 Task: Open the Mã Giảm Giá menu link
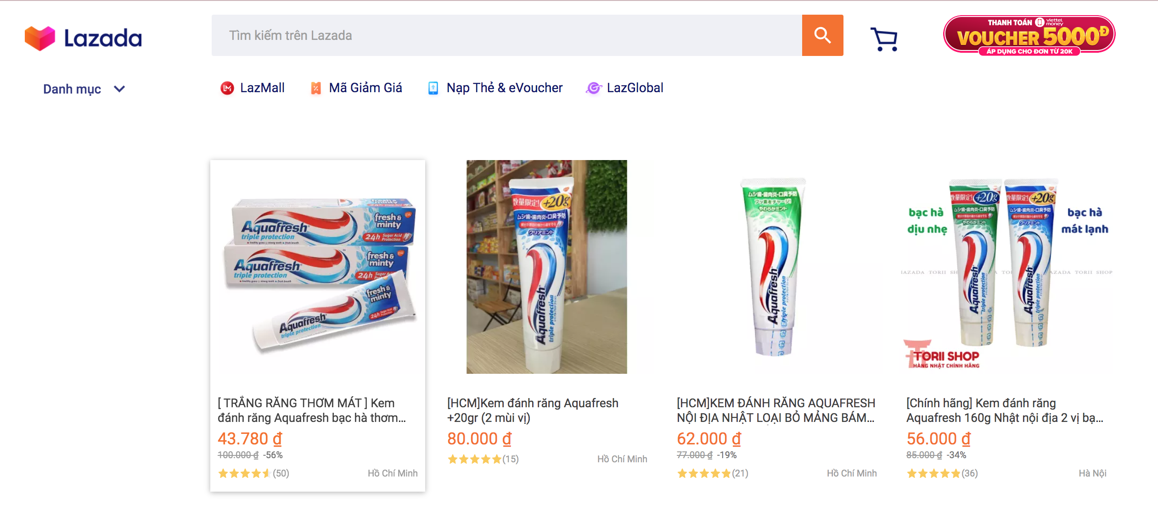(x=365, y=88)
